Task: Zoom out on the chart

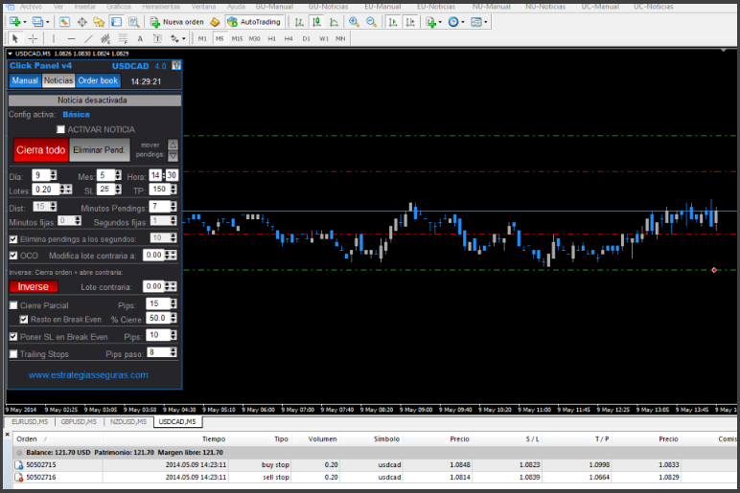Action: coord(370,21)
